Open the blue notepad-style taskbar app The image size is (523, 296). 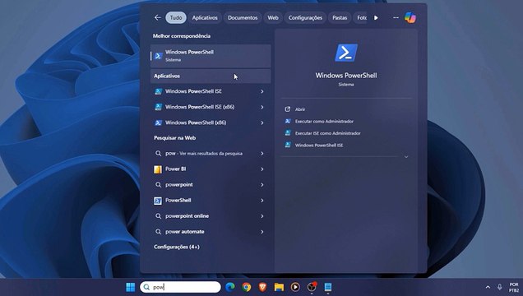click(x=328, y=287)
